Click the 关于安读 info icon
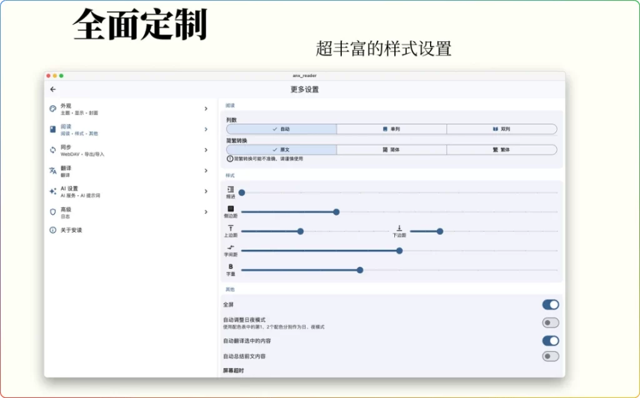The image size is (640, 398). coord(52,230)
